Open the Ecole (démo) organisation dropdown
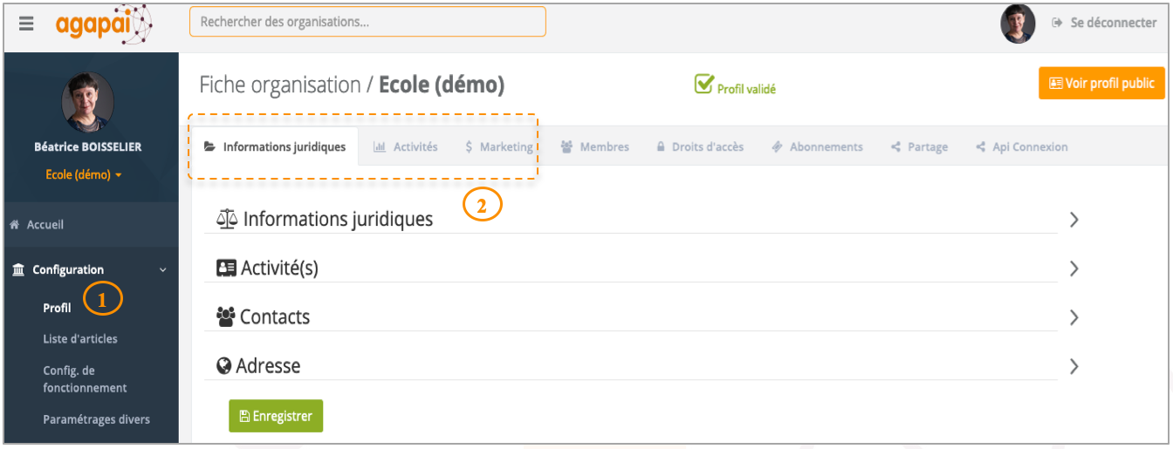This screenshot has width=1173, height=449. [x=84, y=174]
